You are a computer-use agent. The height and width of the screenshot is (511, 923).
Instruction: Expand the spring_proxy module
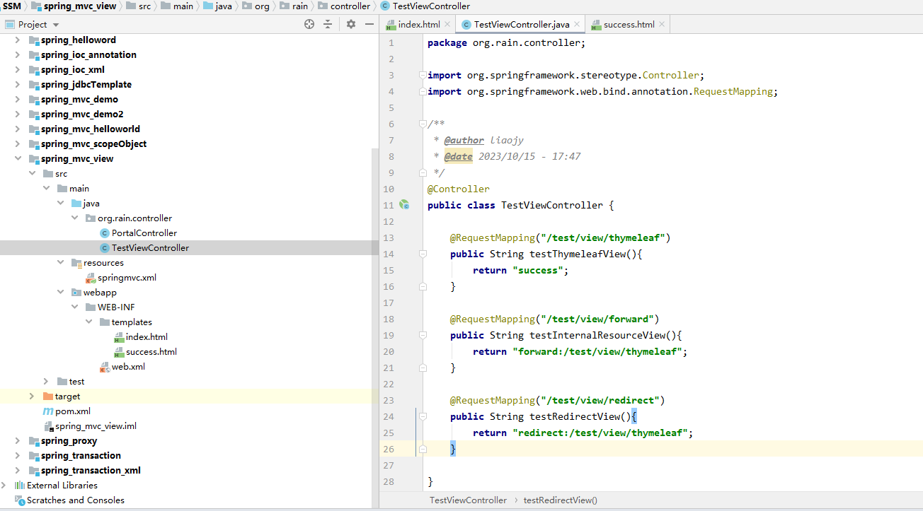coord(18,441)
